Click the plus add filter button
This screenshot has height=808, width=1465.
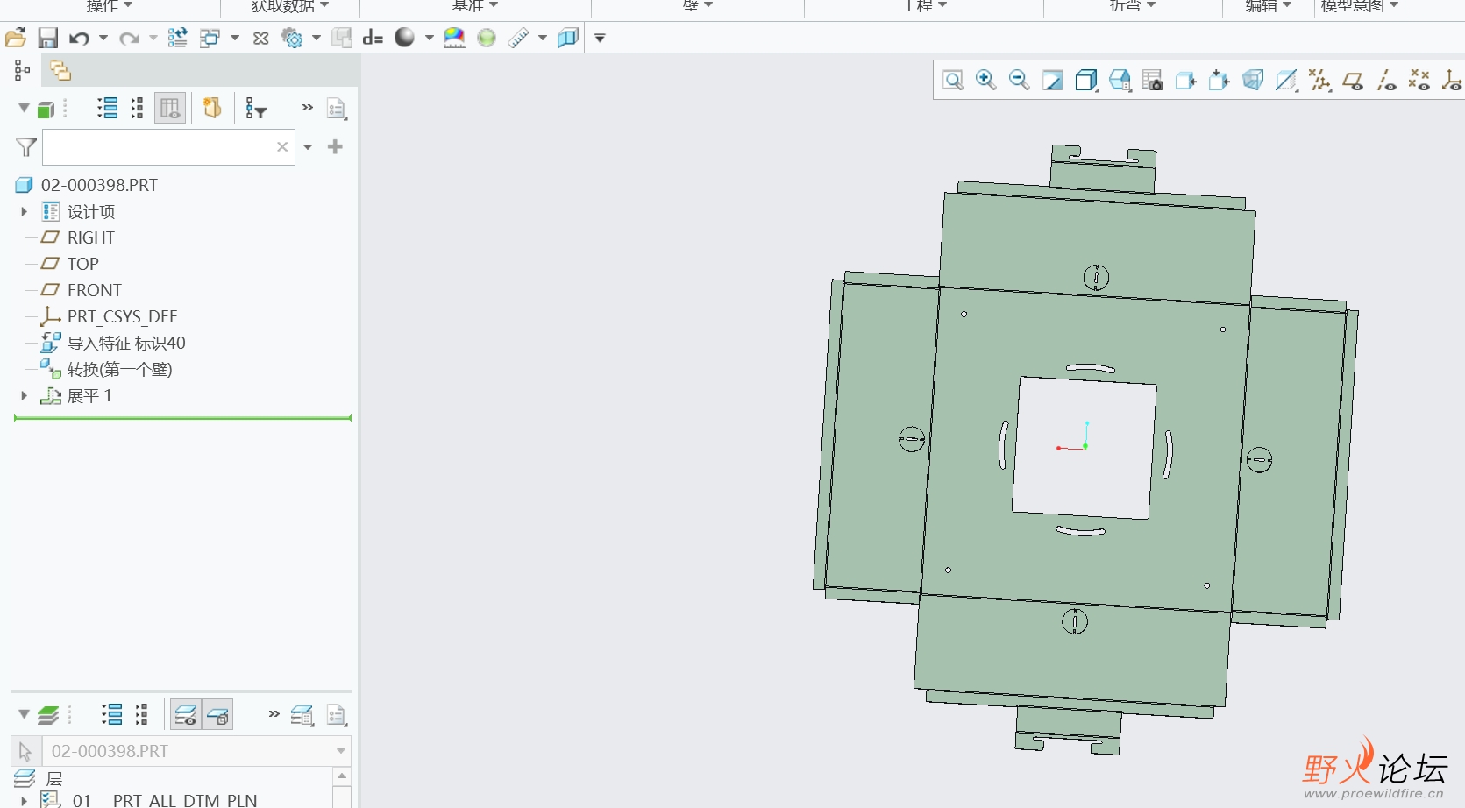335,146
